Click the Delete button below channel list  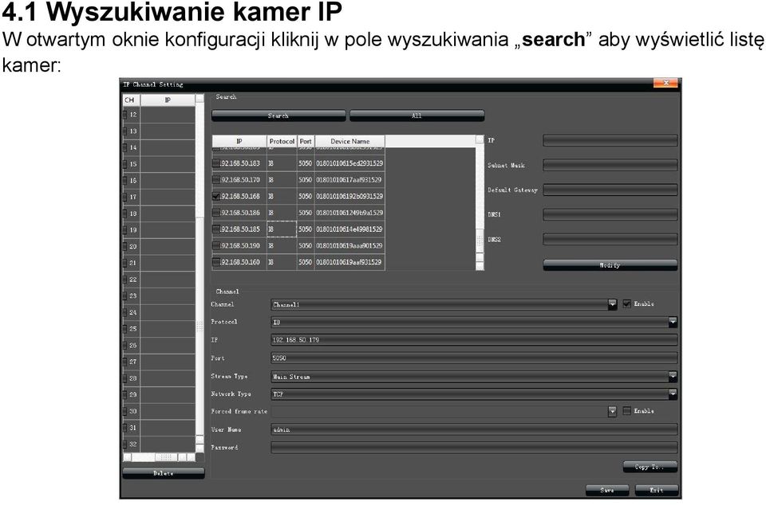click(163, 473)
